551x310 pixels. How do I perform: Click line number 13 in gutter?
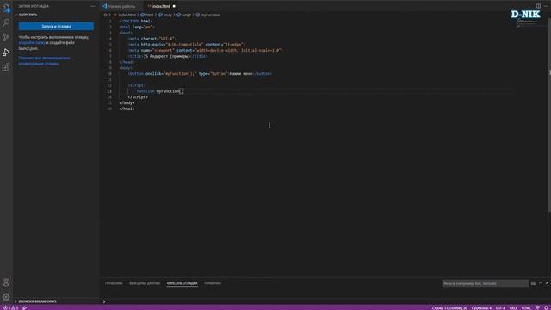[x=109, y=91]
